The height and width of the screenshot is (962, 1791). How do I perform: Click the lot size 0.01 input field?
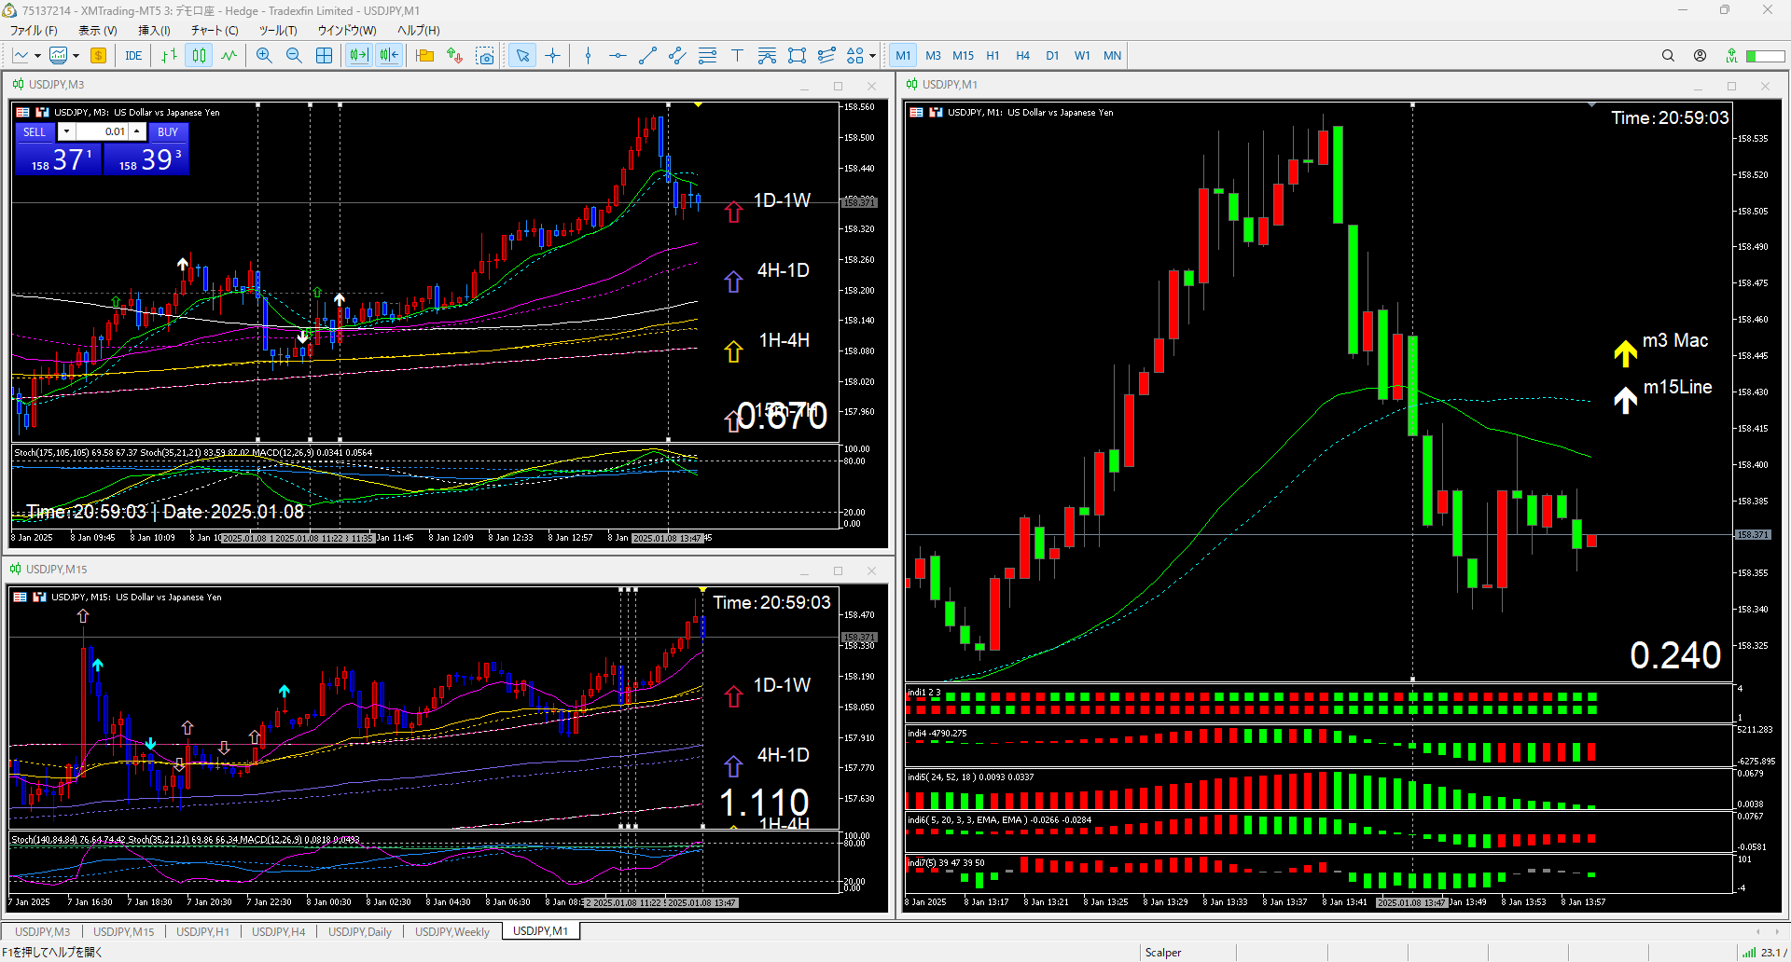point(102,131)
